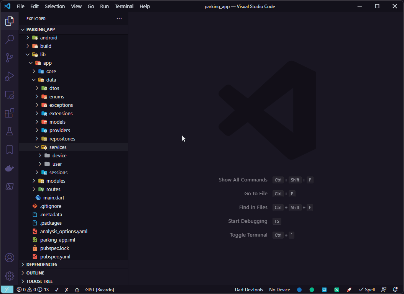Expand the OUTLINE section
Screen dimensions: 404x294
[74, 273]
